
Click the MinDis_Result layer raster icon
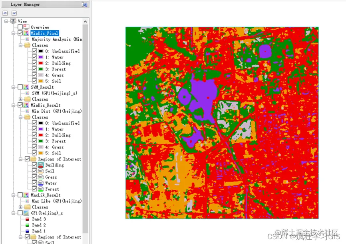pos(26,105)
